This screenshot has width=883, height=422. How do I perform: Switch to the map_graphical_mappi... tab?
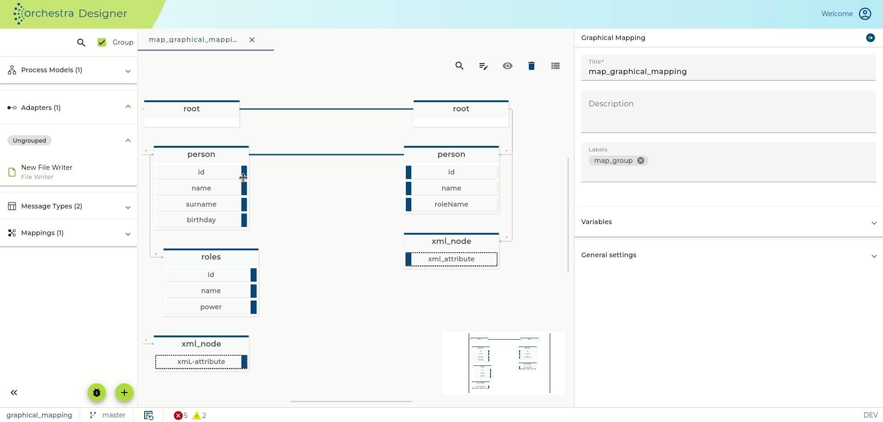tap(193, 40)
